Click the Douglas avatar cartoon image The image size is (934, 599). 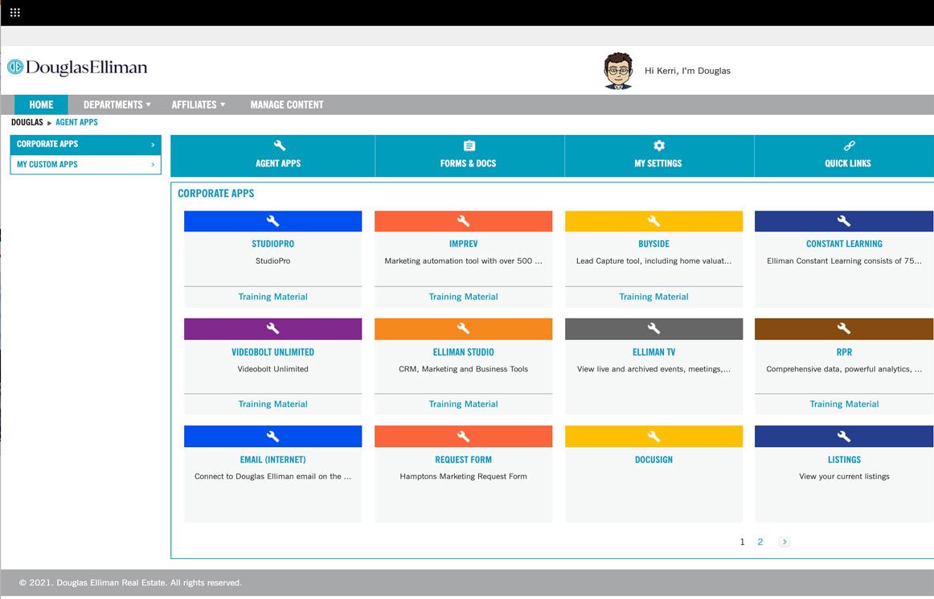617,70
